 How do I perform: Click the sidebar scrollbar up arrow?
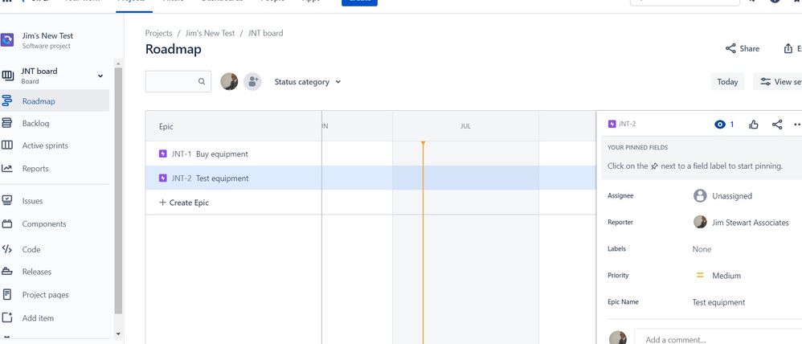pos(118,64)
